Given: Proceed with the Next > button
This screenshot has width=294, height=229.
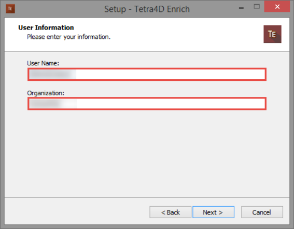Looking at the screenshot, I should [214, 212].
